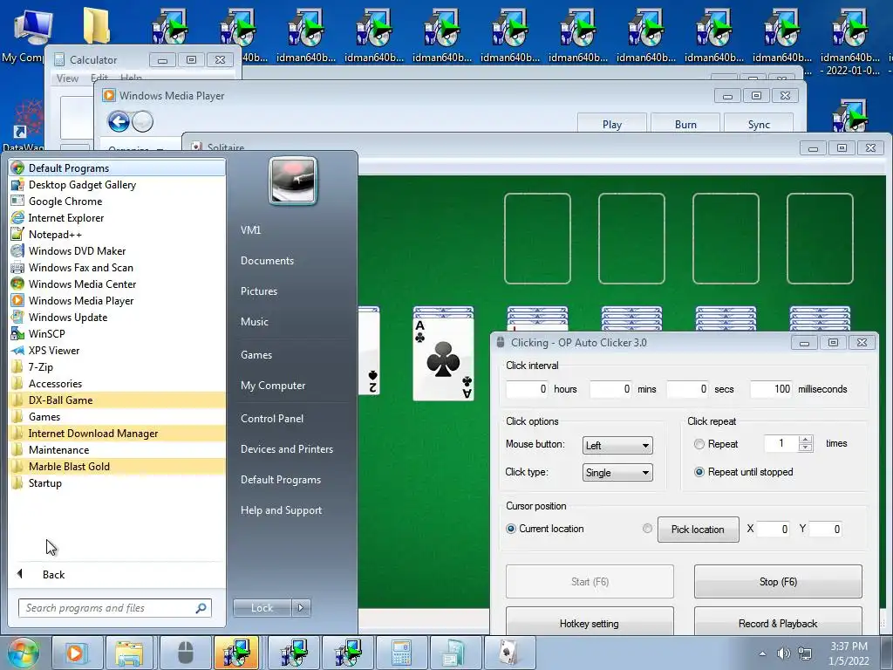Click the Ace of Clubs card
This screenshot has width=893, height=670.
(443, 359)
